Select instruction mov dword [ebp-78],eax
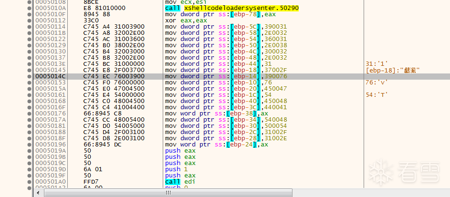450x197 pixels. click(x=220, y=14)
